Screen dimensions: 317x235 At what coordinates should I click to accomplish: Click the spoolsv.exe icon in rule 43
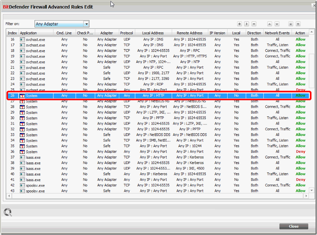pos(22,191)
